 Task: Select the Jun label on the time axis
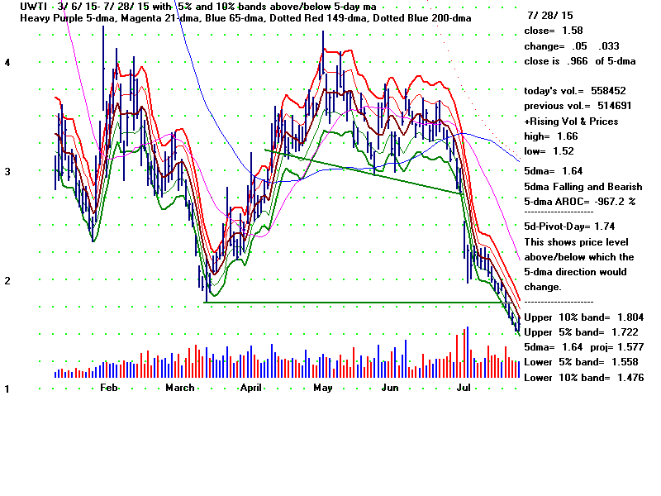click(x=392, y=388)
